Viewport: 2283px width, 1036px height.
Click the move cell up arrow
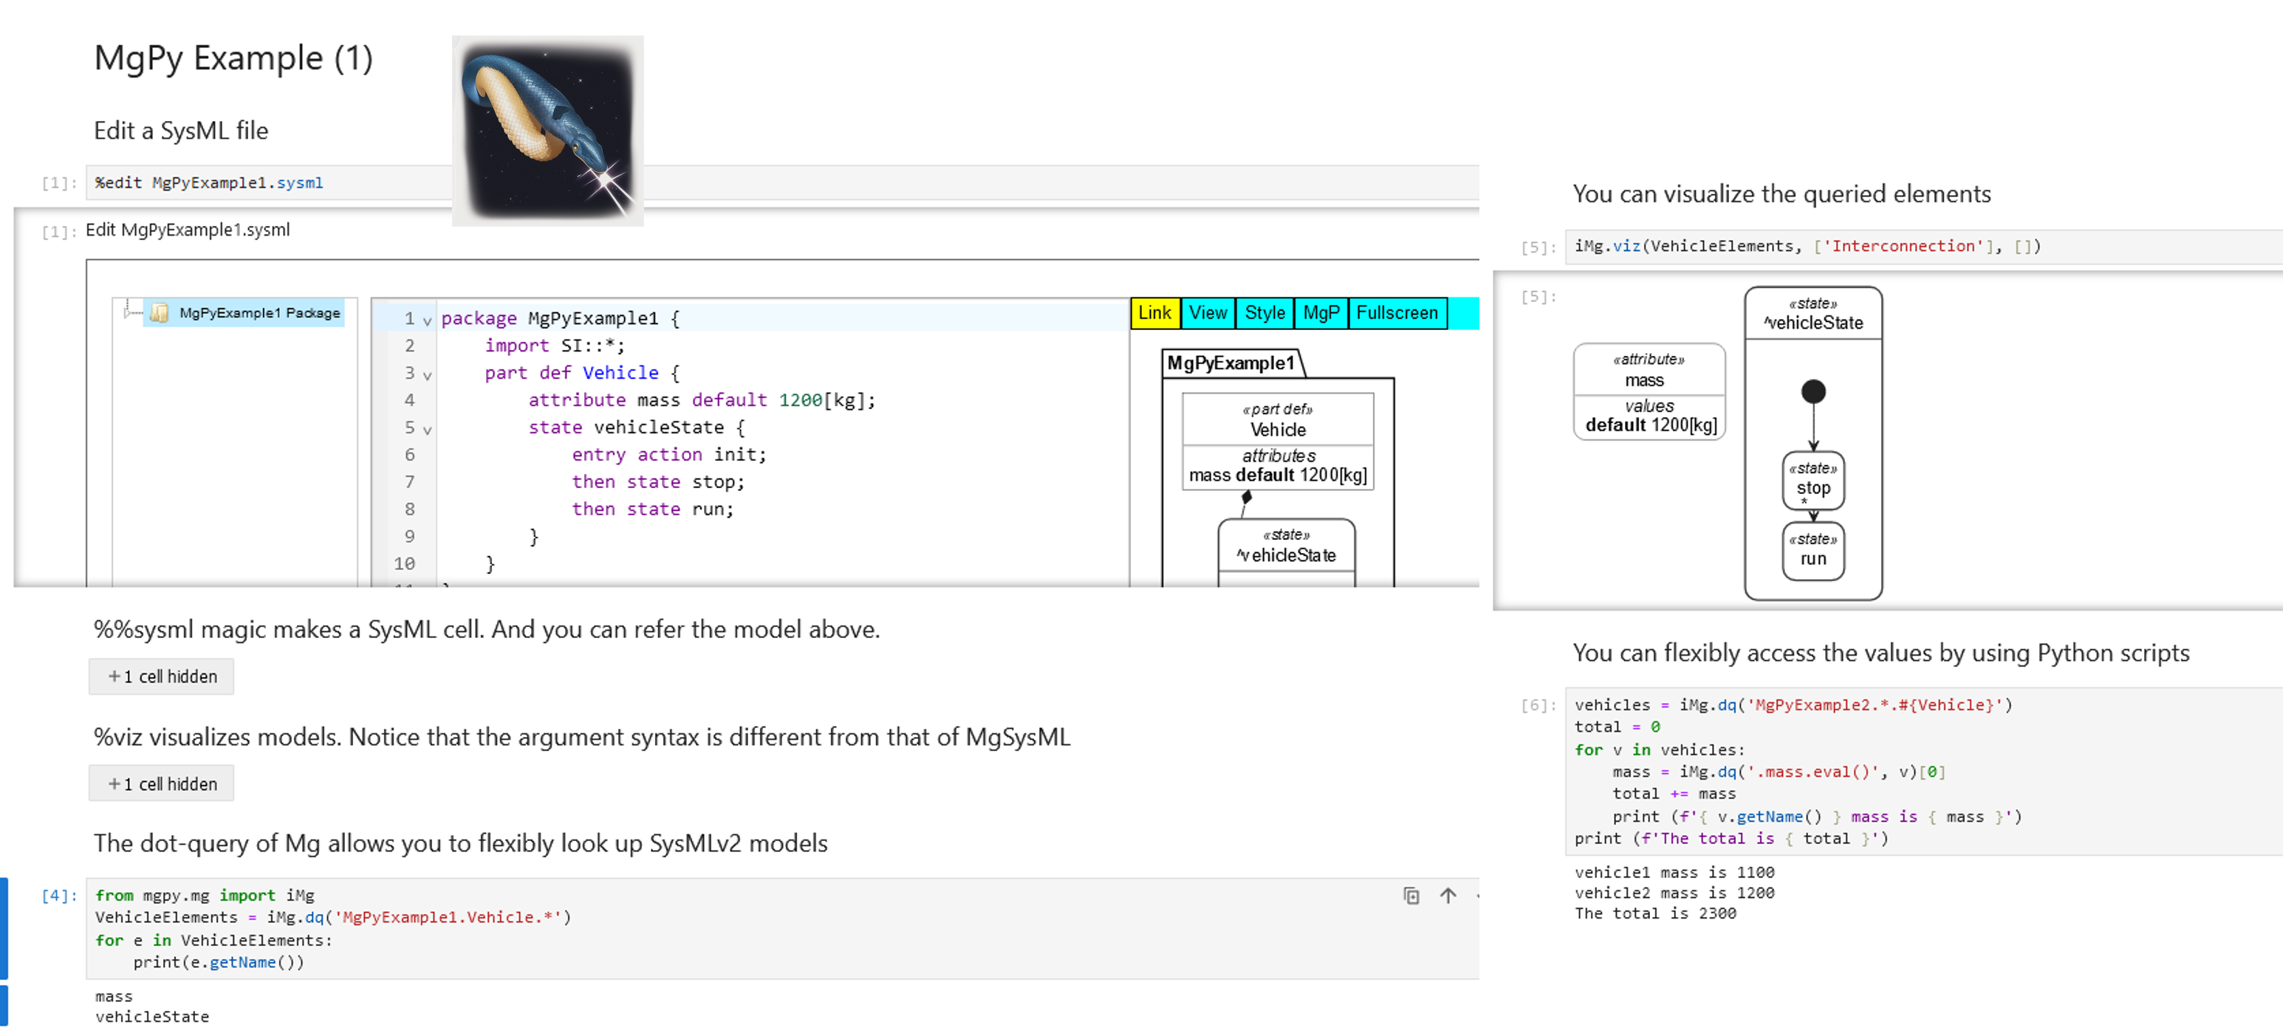click(1447, 895)
